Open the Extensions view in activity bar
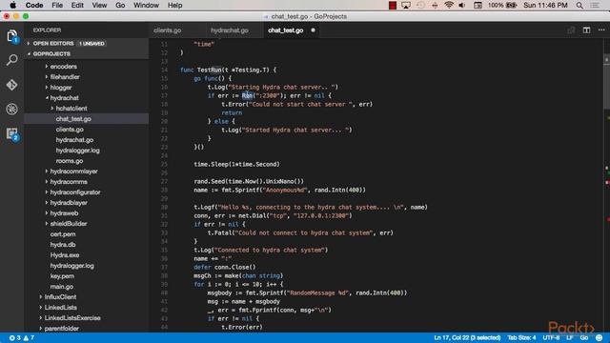This screenshot has width=610, height=343. pyautogui.click(x=12, y=134)
